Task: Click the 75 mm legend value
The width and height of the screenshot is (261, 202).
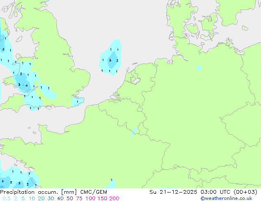Action: coord(79,199)
